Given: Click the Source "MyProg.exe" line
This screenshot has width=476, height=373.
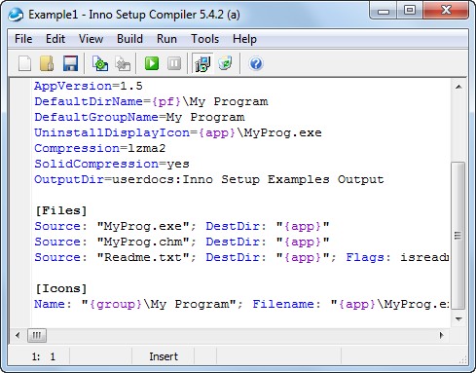Looking at the screenshot, I should 182,226.
